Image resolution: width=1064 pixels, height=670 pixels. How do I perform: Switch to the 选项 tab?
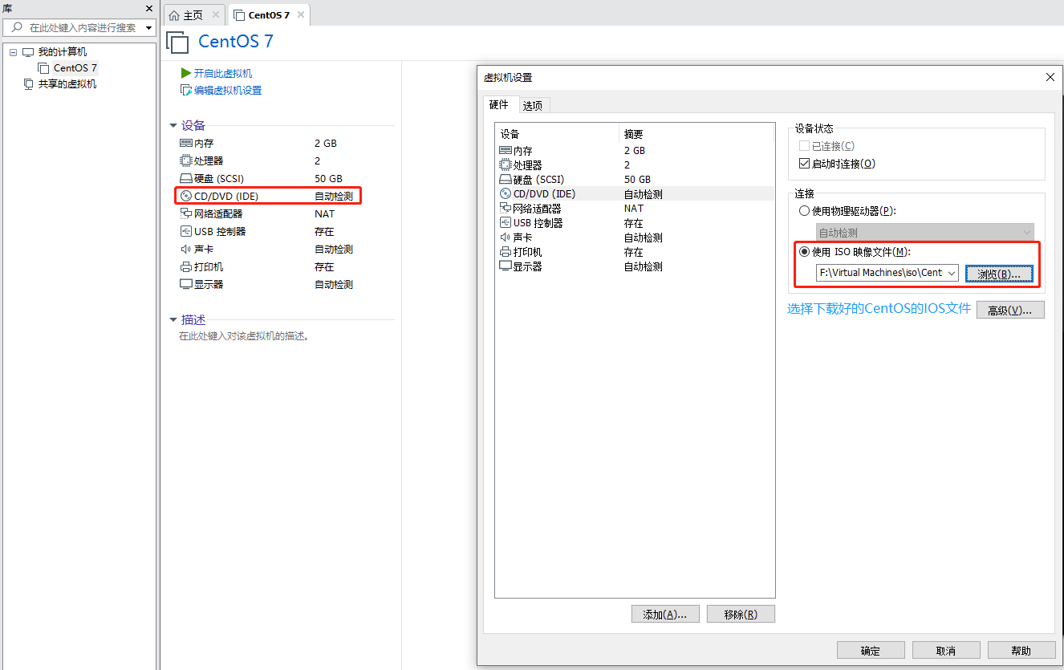tap(532, 106)
